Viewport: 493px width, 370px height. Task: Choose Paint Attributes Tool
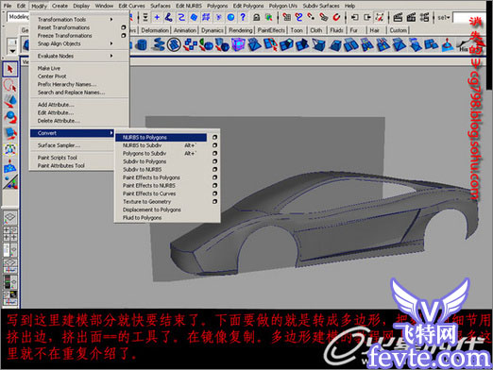61,165
